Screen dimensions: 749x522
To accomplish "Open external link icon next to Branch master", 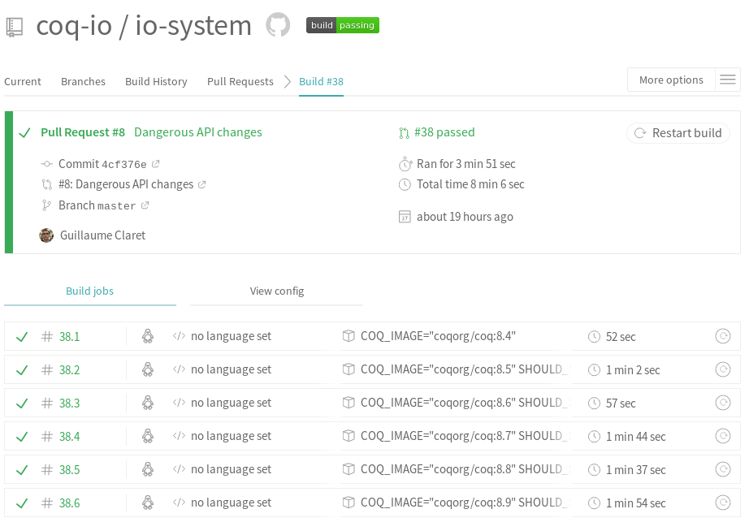I will click(145, 205).
